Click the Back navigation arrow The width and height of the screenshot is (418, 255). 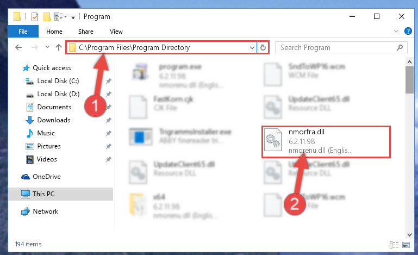(x=18, y=47)
